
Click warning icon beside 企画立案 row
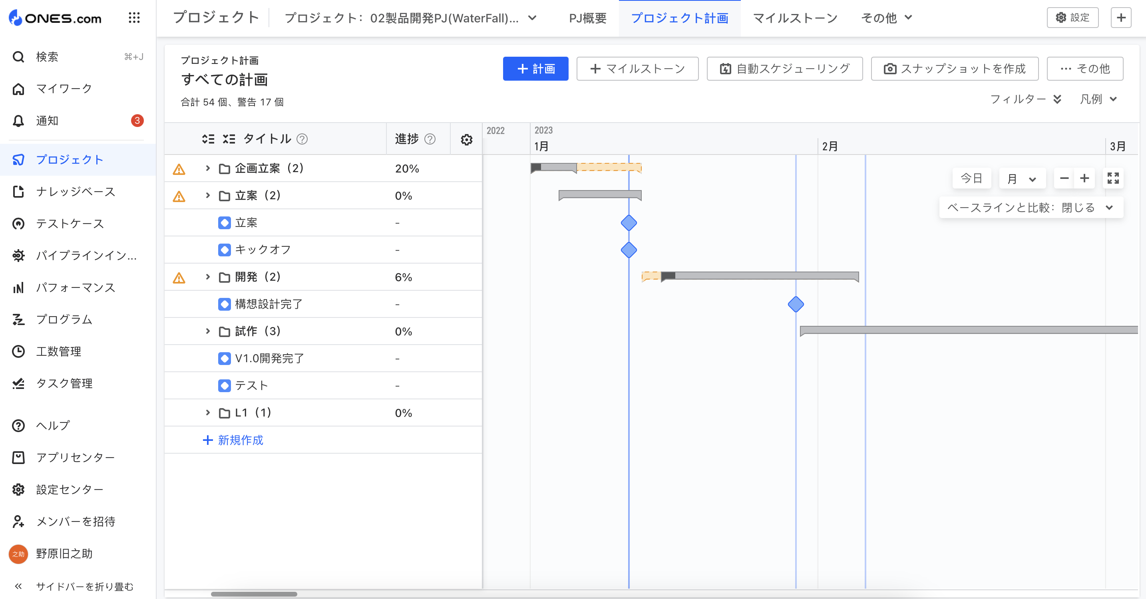(179, 169)
